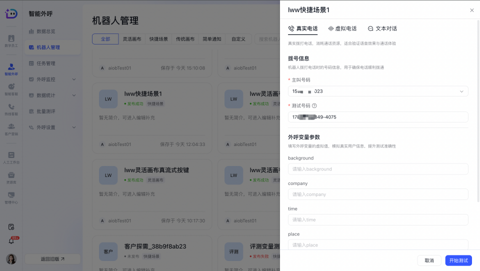Image resolution: width=480 pixels, height=271 pixels.
Task: Click the 搜索机器人 search box
Action: coord(267,39)
